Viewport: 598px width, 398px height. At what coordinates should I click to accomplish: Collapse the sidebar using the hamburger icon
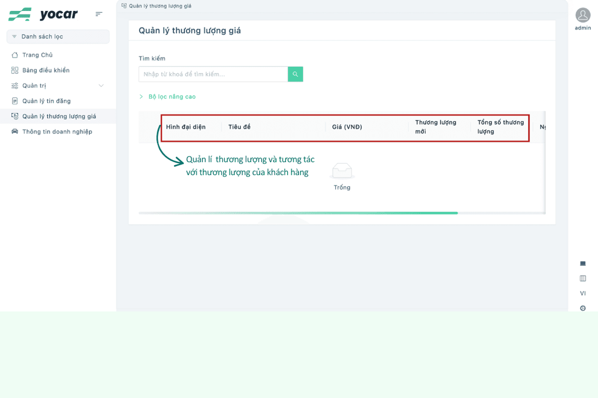pos(99,14)
